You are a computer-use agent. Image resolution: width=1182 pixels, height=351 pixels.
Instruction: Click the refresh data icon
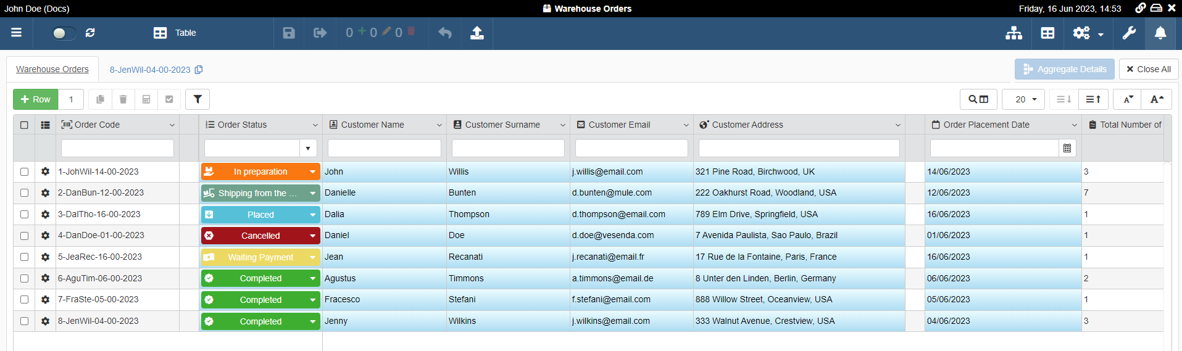pyautogui.click(x=90, y=33)
